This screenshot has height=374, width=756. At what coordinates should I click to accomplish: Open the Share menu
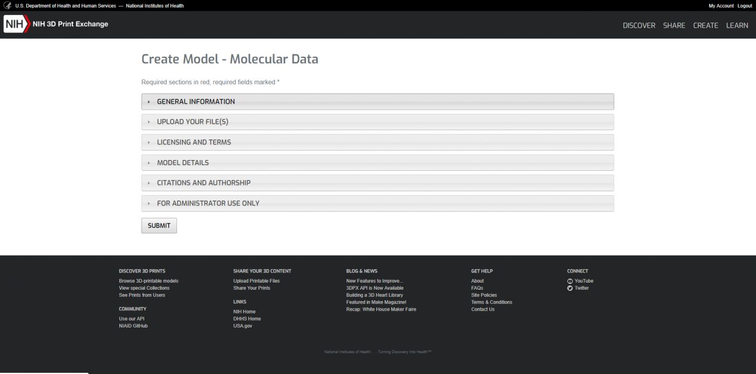(674, 25)
